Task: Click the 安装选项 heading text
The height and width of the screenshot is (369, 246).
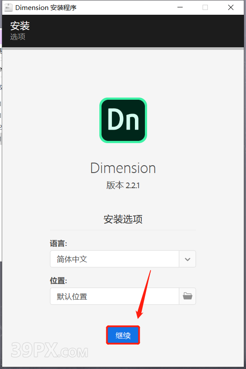Action: click(123, 219)
